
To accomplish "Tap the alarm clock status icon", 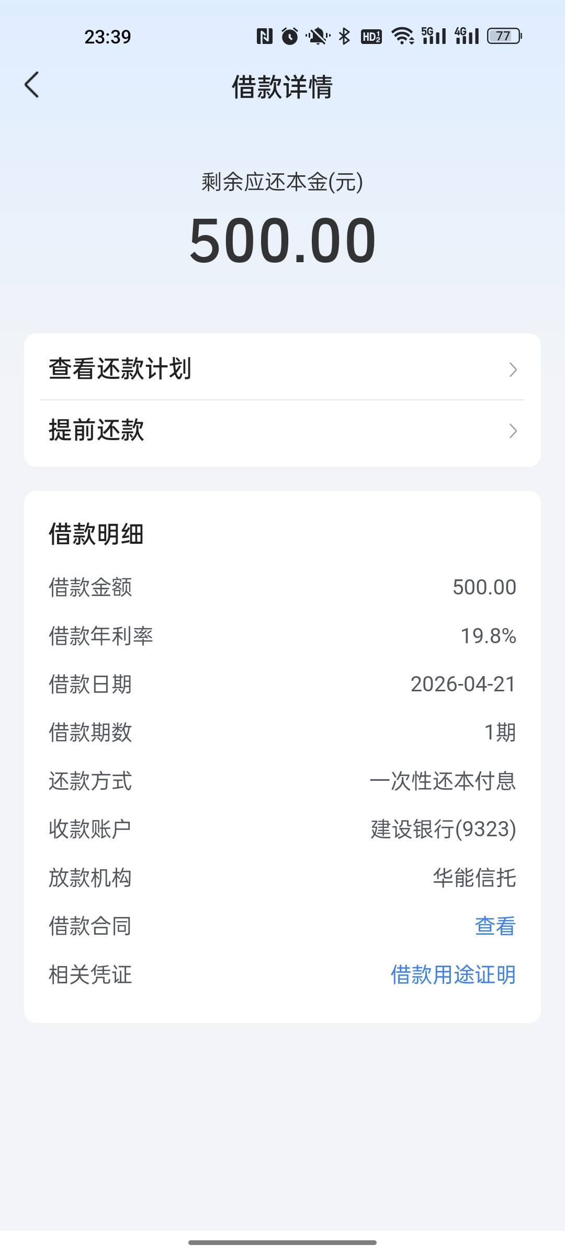I will coord(290,36).
